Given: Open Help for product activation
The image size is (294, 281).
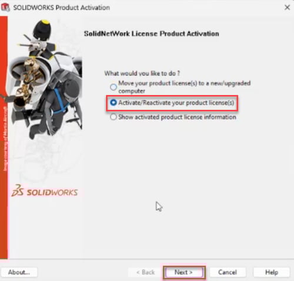Looking at the screenshot, I should click(272, 272).
